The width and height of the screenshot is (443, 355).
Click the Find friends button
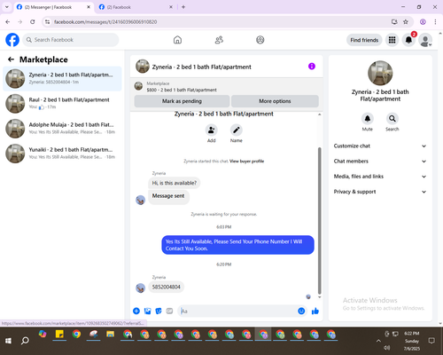[364, 40]
